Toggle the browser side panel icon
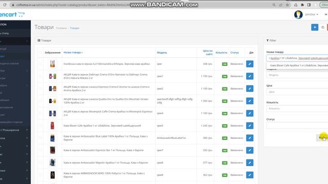 [x=309, y=5]
